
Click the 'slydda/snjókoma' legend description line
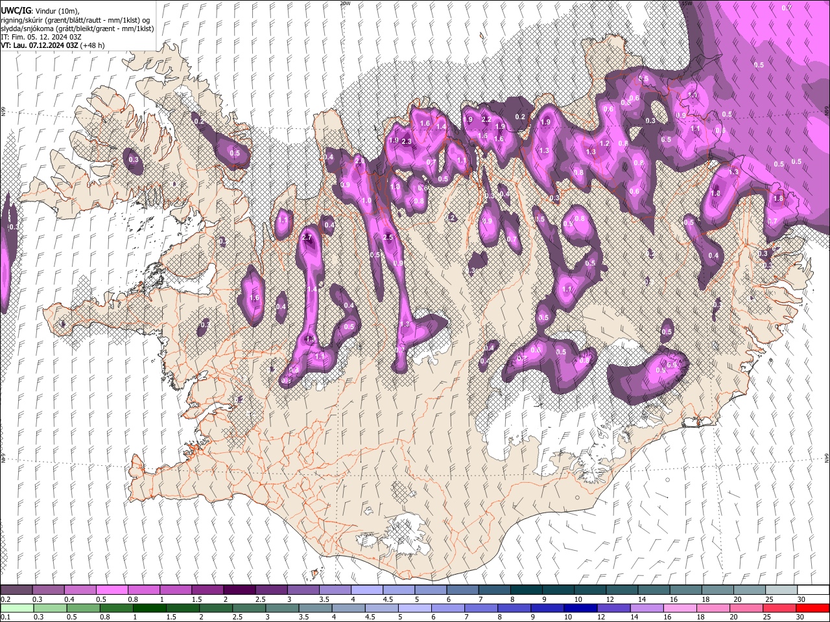click(x=77, y=29)
